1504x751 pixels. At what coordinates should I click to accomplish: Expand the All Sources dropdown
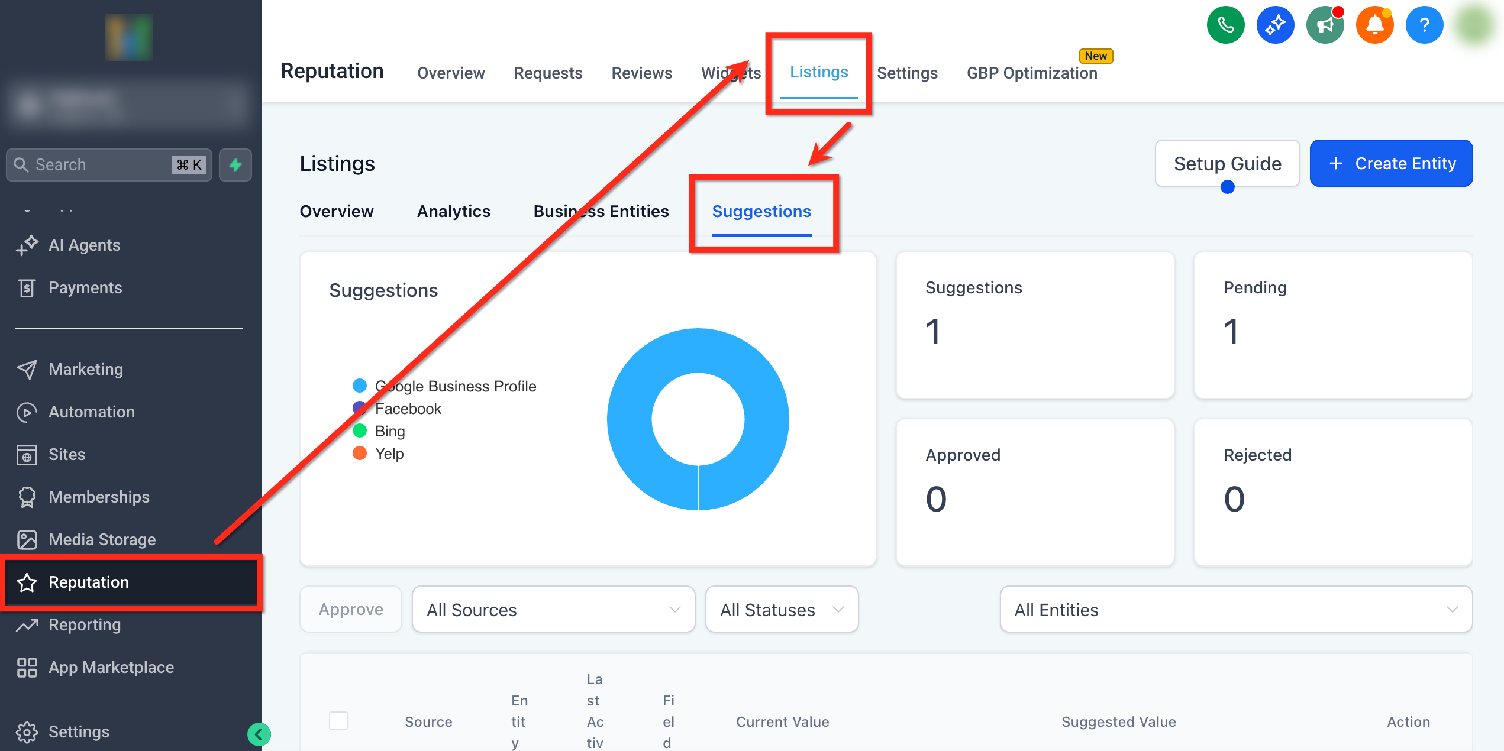[553, 610]
